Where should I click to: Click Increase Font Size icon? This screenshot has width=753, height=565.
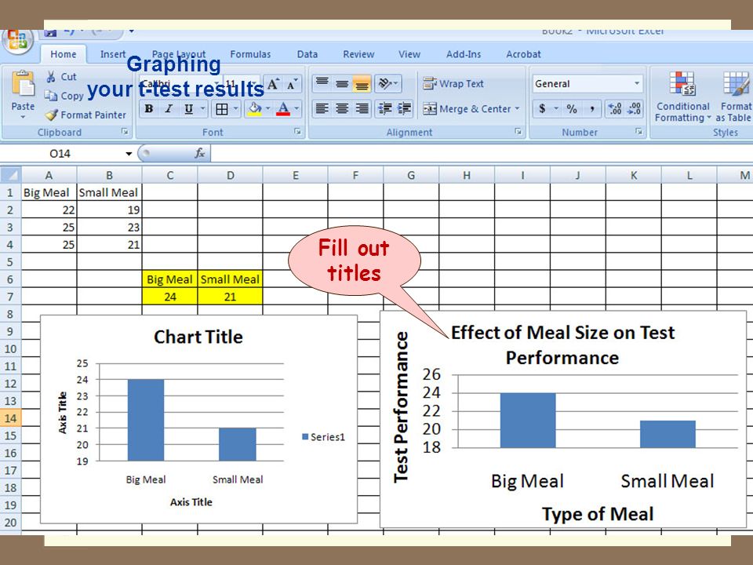click(273, 85)
